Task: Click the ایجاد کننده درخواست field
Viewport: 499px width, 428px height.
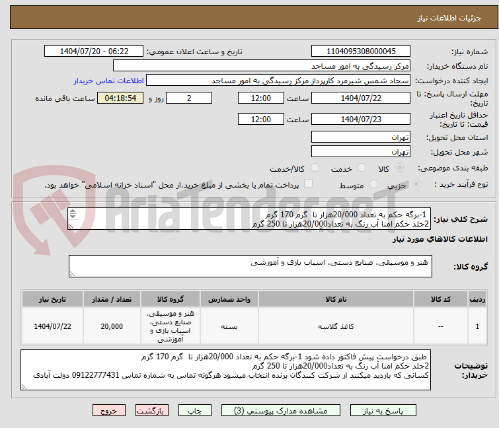Action: point(278,81)
